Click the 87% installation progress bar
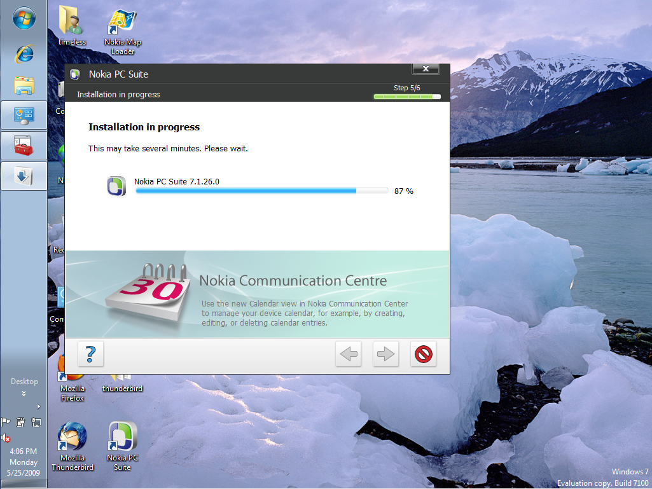Image resolution: width=652 pixels, height=489 pixels. [x=261, y=191]
